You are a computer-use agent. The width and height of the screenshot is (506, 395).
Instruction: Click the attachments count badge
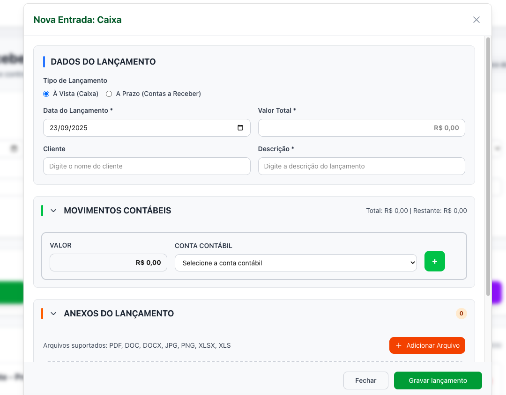(461, 314)
